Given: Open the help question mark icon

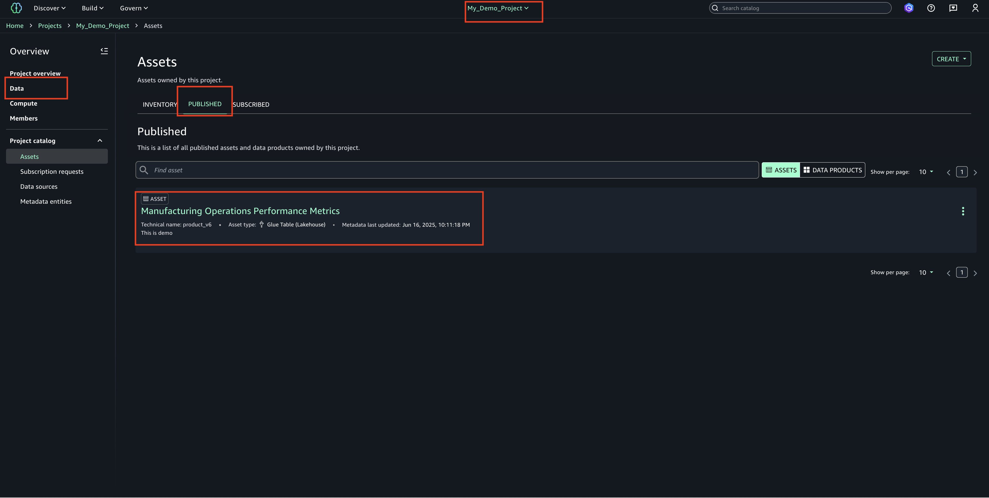Looking at the screenshot, I should click(931, 8).
